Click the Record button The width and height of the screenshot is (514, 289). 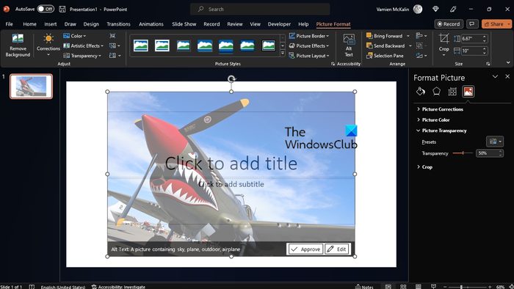pos(449,24)
